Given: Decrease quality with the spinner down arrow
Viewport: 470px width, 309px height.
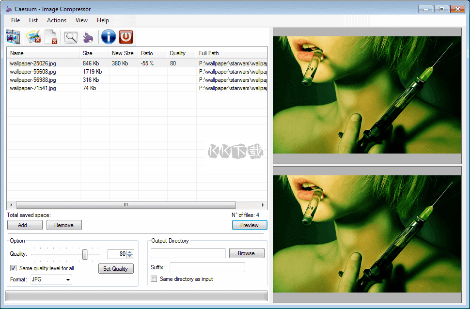Looking at the screenshot, I should pyautogui.click(x=130, y=256).
